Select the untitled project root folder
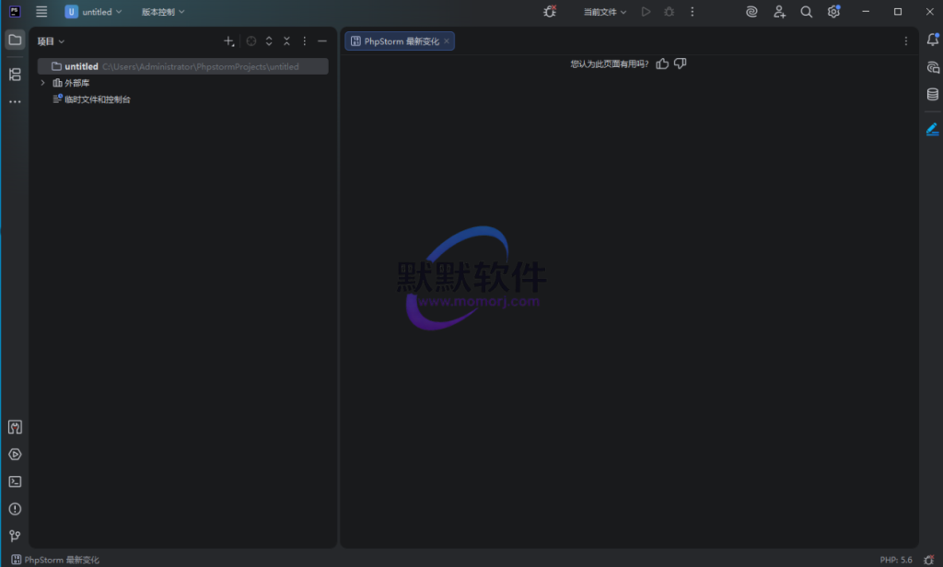The width and height of the screenshot is (943, 567). pos(183,66)
